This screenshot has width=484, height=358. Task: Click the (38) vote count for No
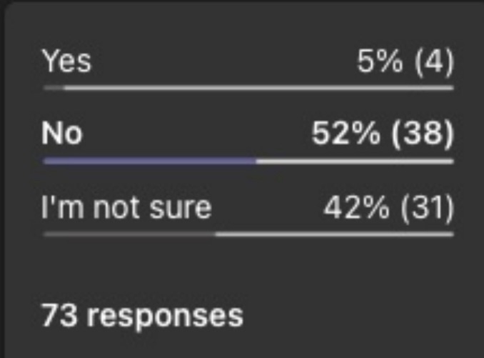pyautogui.click(x=423, y=134)
